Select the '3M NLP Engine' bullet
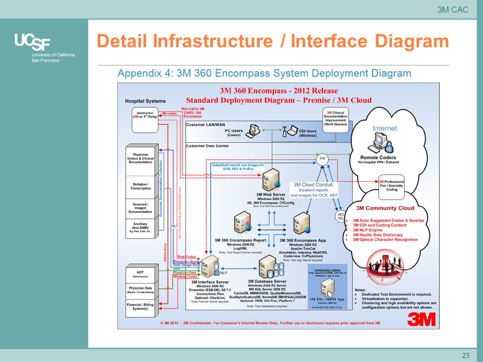This screenshot has height=362, width=483. click(367, 230)
